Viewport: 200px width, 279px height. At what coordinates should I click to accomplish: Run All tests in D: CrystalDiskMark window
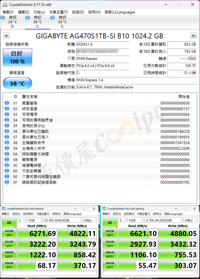[9, 222]
